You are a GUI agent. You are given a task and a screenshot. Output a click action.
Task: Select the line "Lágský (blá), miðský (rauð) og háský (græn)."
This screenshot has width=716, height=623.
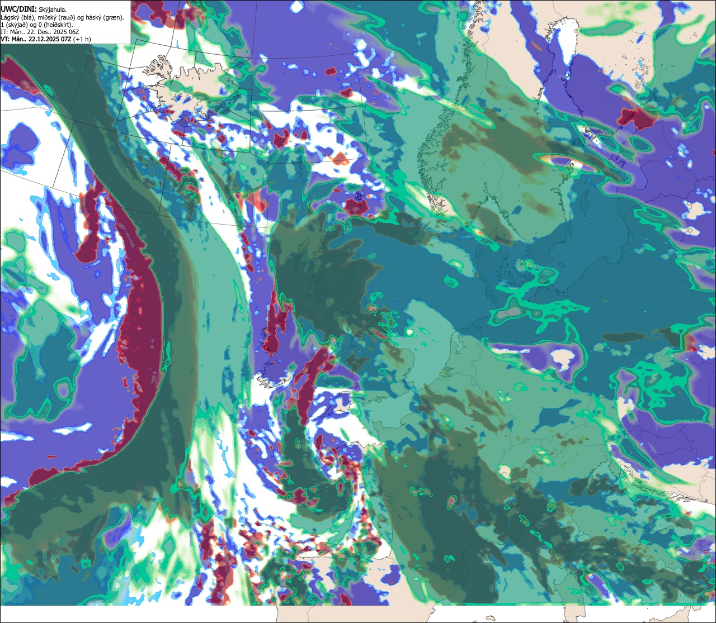[x=63, y=17]
